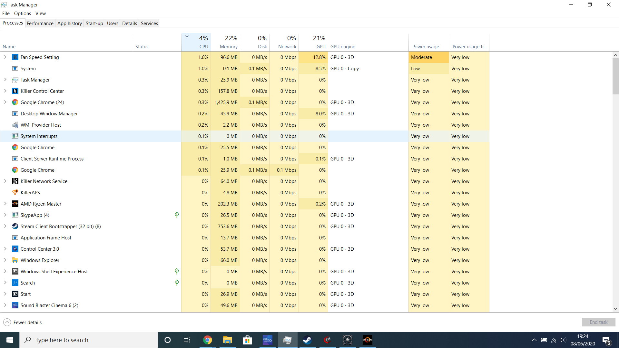Click the scrollbar up arrow
The image size is (619, 348).
pos(615,55)
